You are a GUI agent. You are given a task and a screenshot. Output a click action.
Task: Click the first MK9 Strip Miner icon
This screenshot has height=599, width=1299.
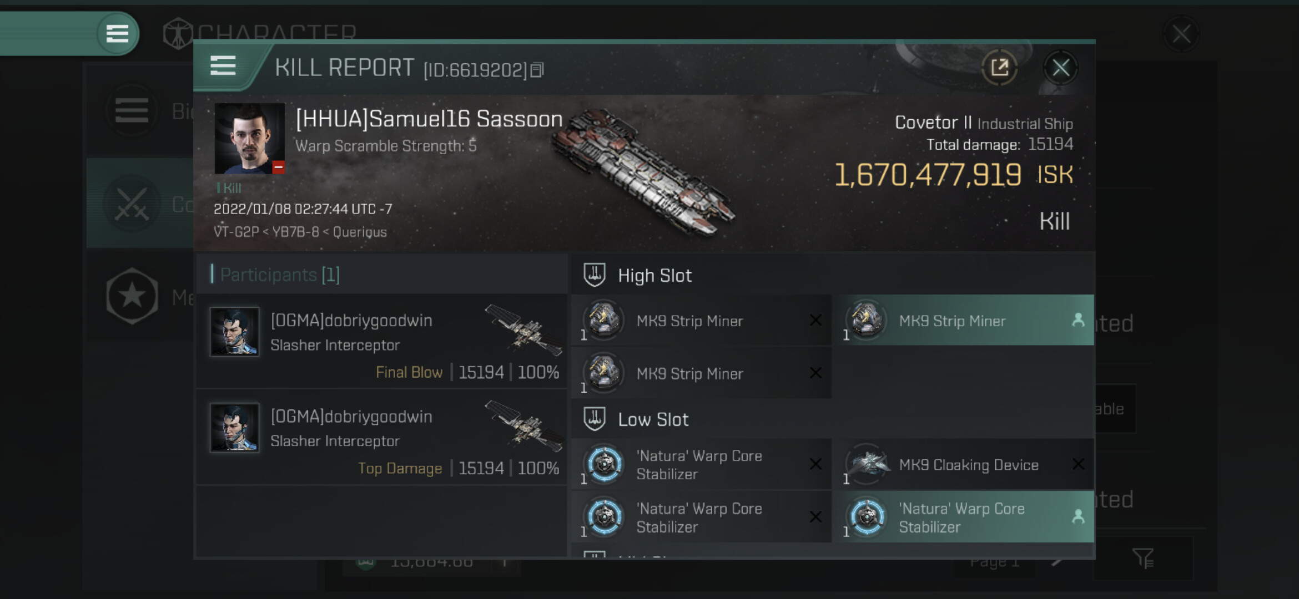[x=603, y=320]
